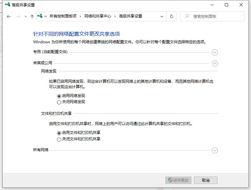Go back with the back arrow

(9, 17)
